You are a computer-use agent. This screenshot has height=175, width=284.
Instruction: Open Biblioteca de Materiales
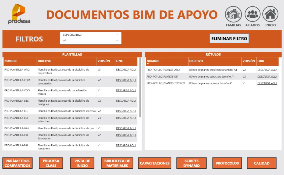coord(117,163)
